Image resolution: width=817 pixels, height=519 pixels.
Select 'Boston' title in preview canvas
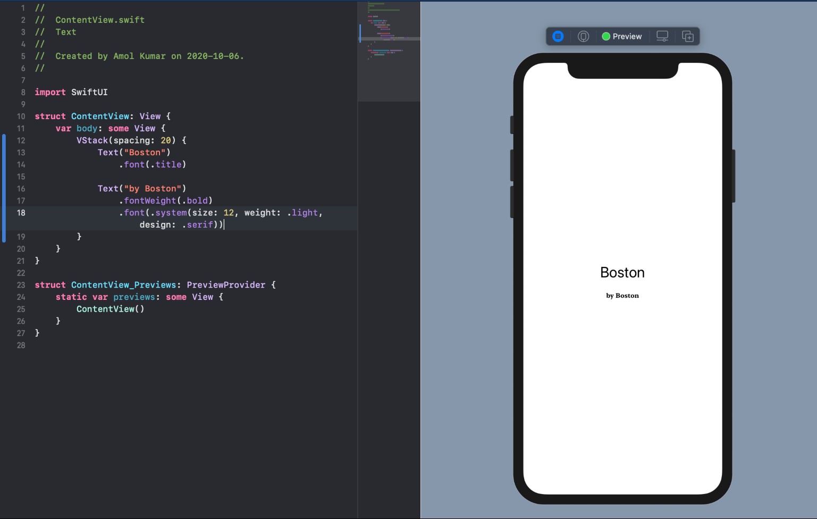tap(622, 272)
